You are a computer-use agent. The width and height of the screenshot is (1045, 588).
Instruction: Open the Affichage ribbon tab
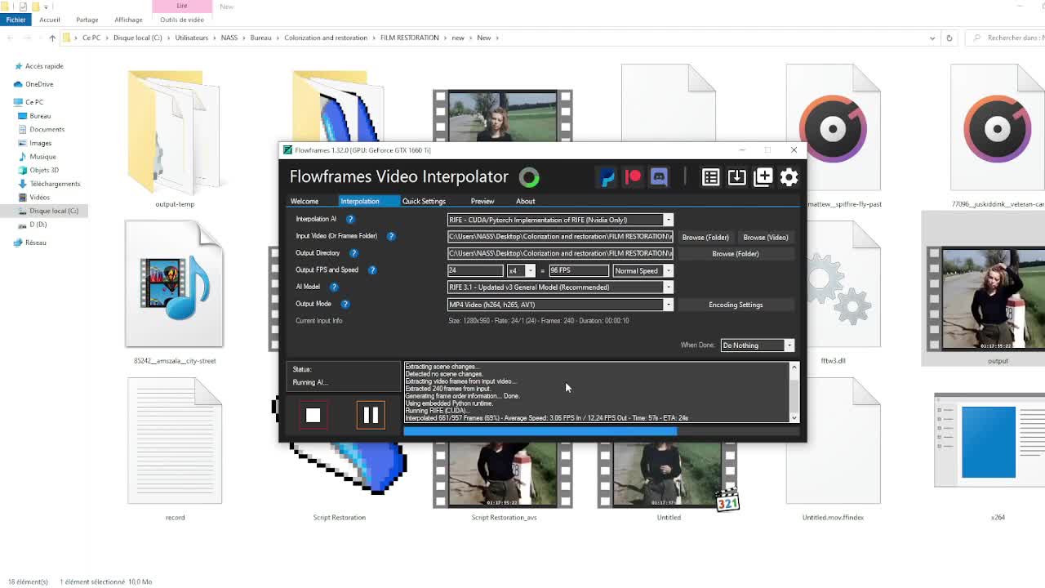pos(128,20)
